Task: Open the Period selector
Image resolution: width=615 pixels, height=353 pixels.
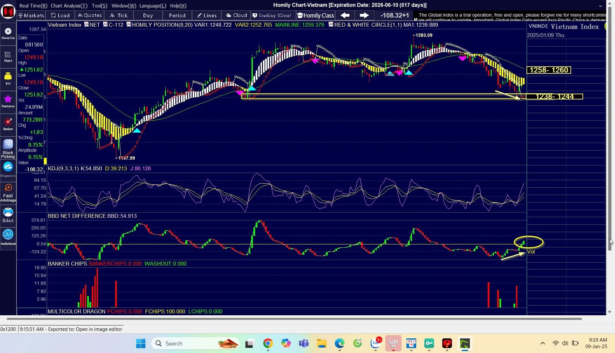Action: pyautogui.click(x=177, y=15)
